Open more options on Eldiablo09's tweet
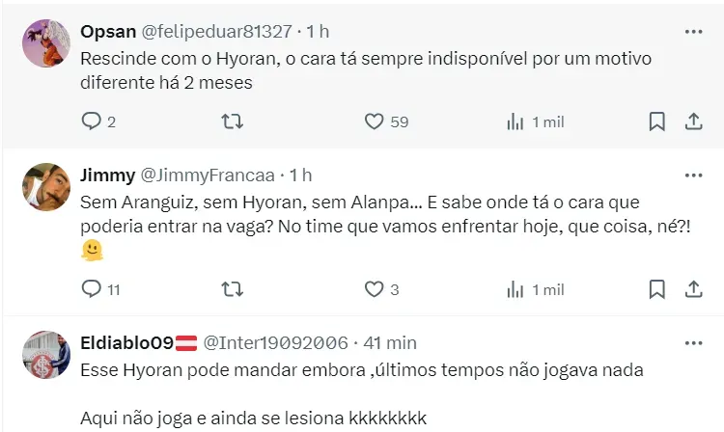The width and height of the screenshot is (724, 432). 693,342
